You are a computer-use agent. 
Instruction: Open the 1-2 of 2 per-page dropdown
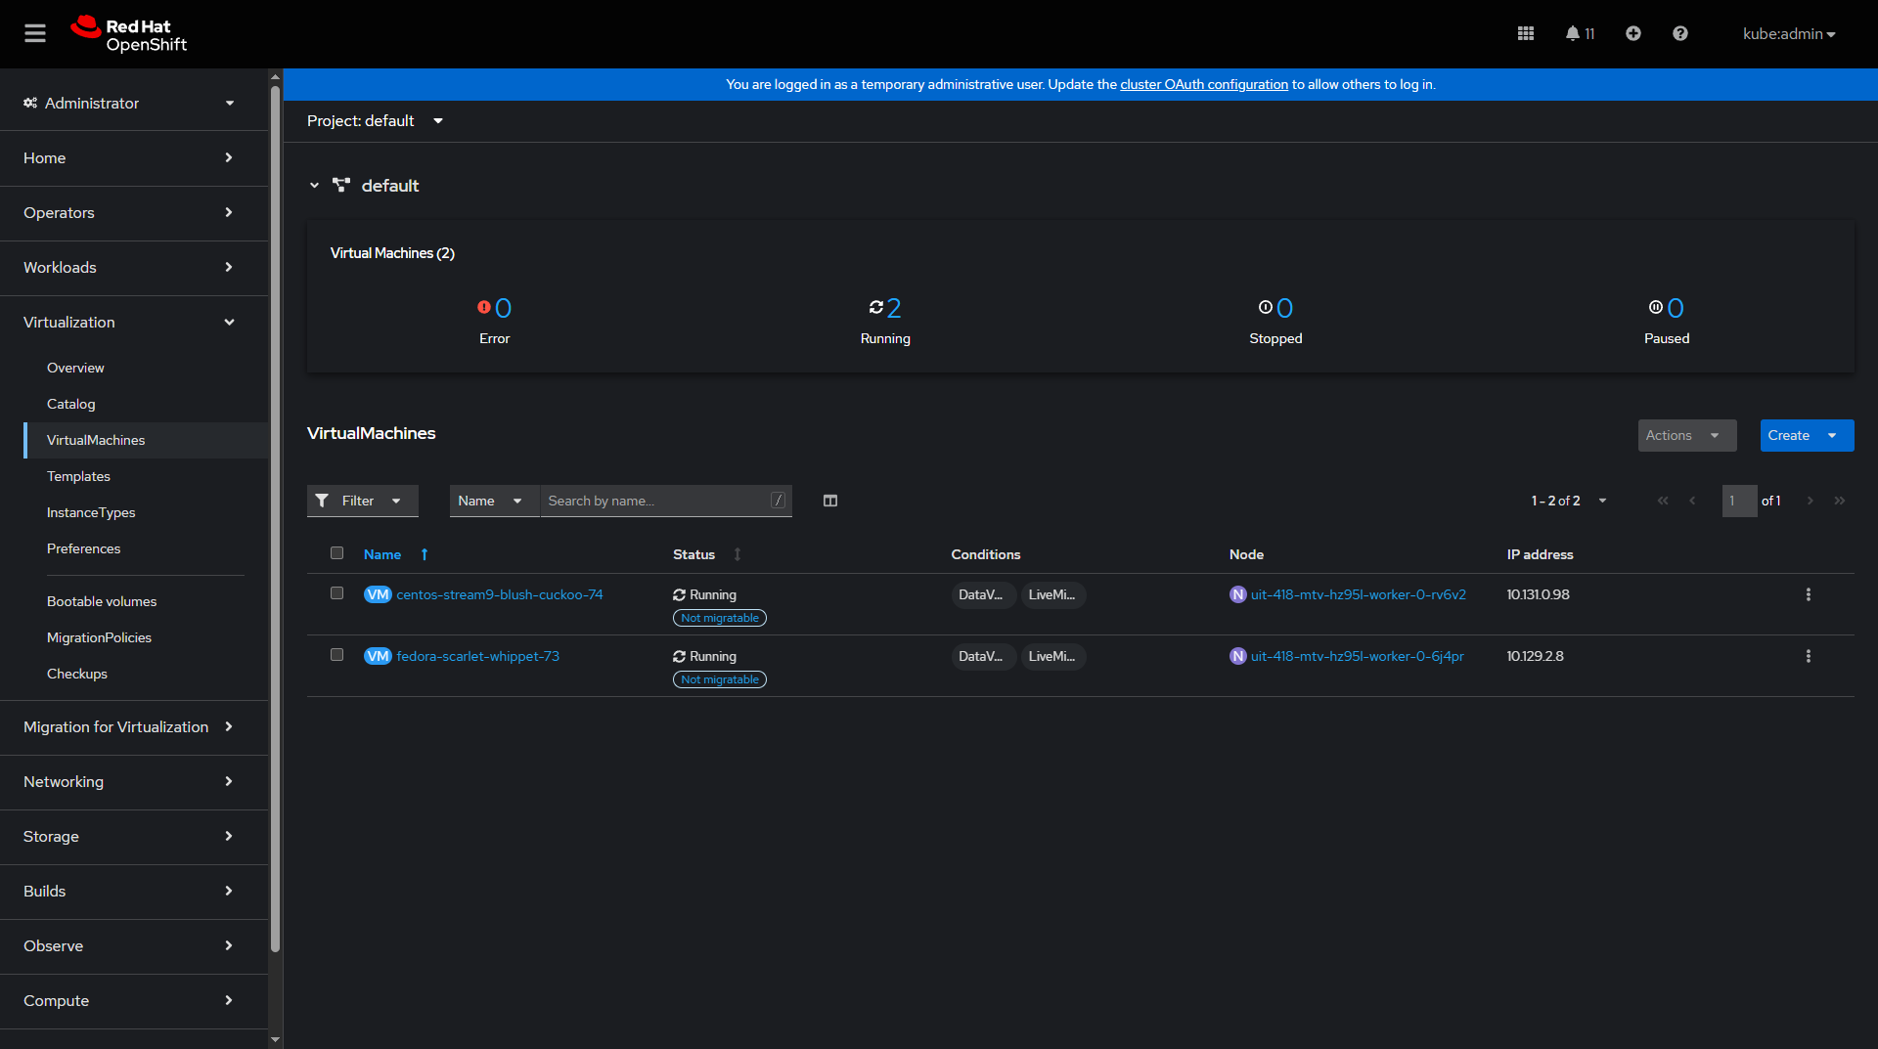(1570, 501)
